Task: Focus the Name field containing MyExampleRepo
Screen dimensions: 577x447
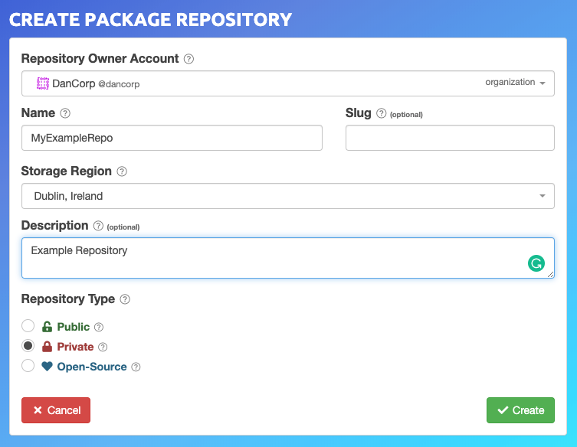Action: coord(172,138)
